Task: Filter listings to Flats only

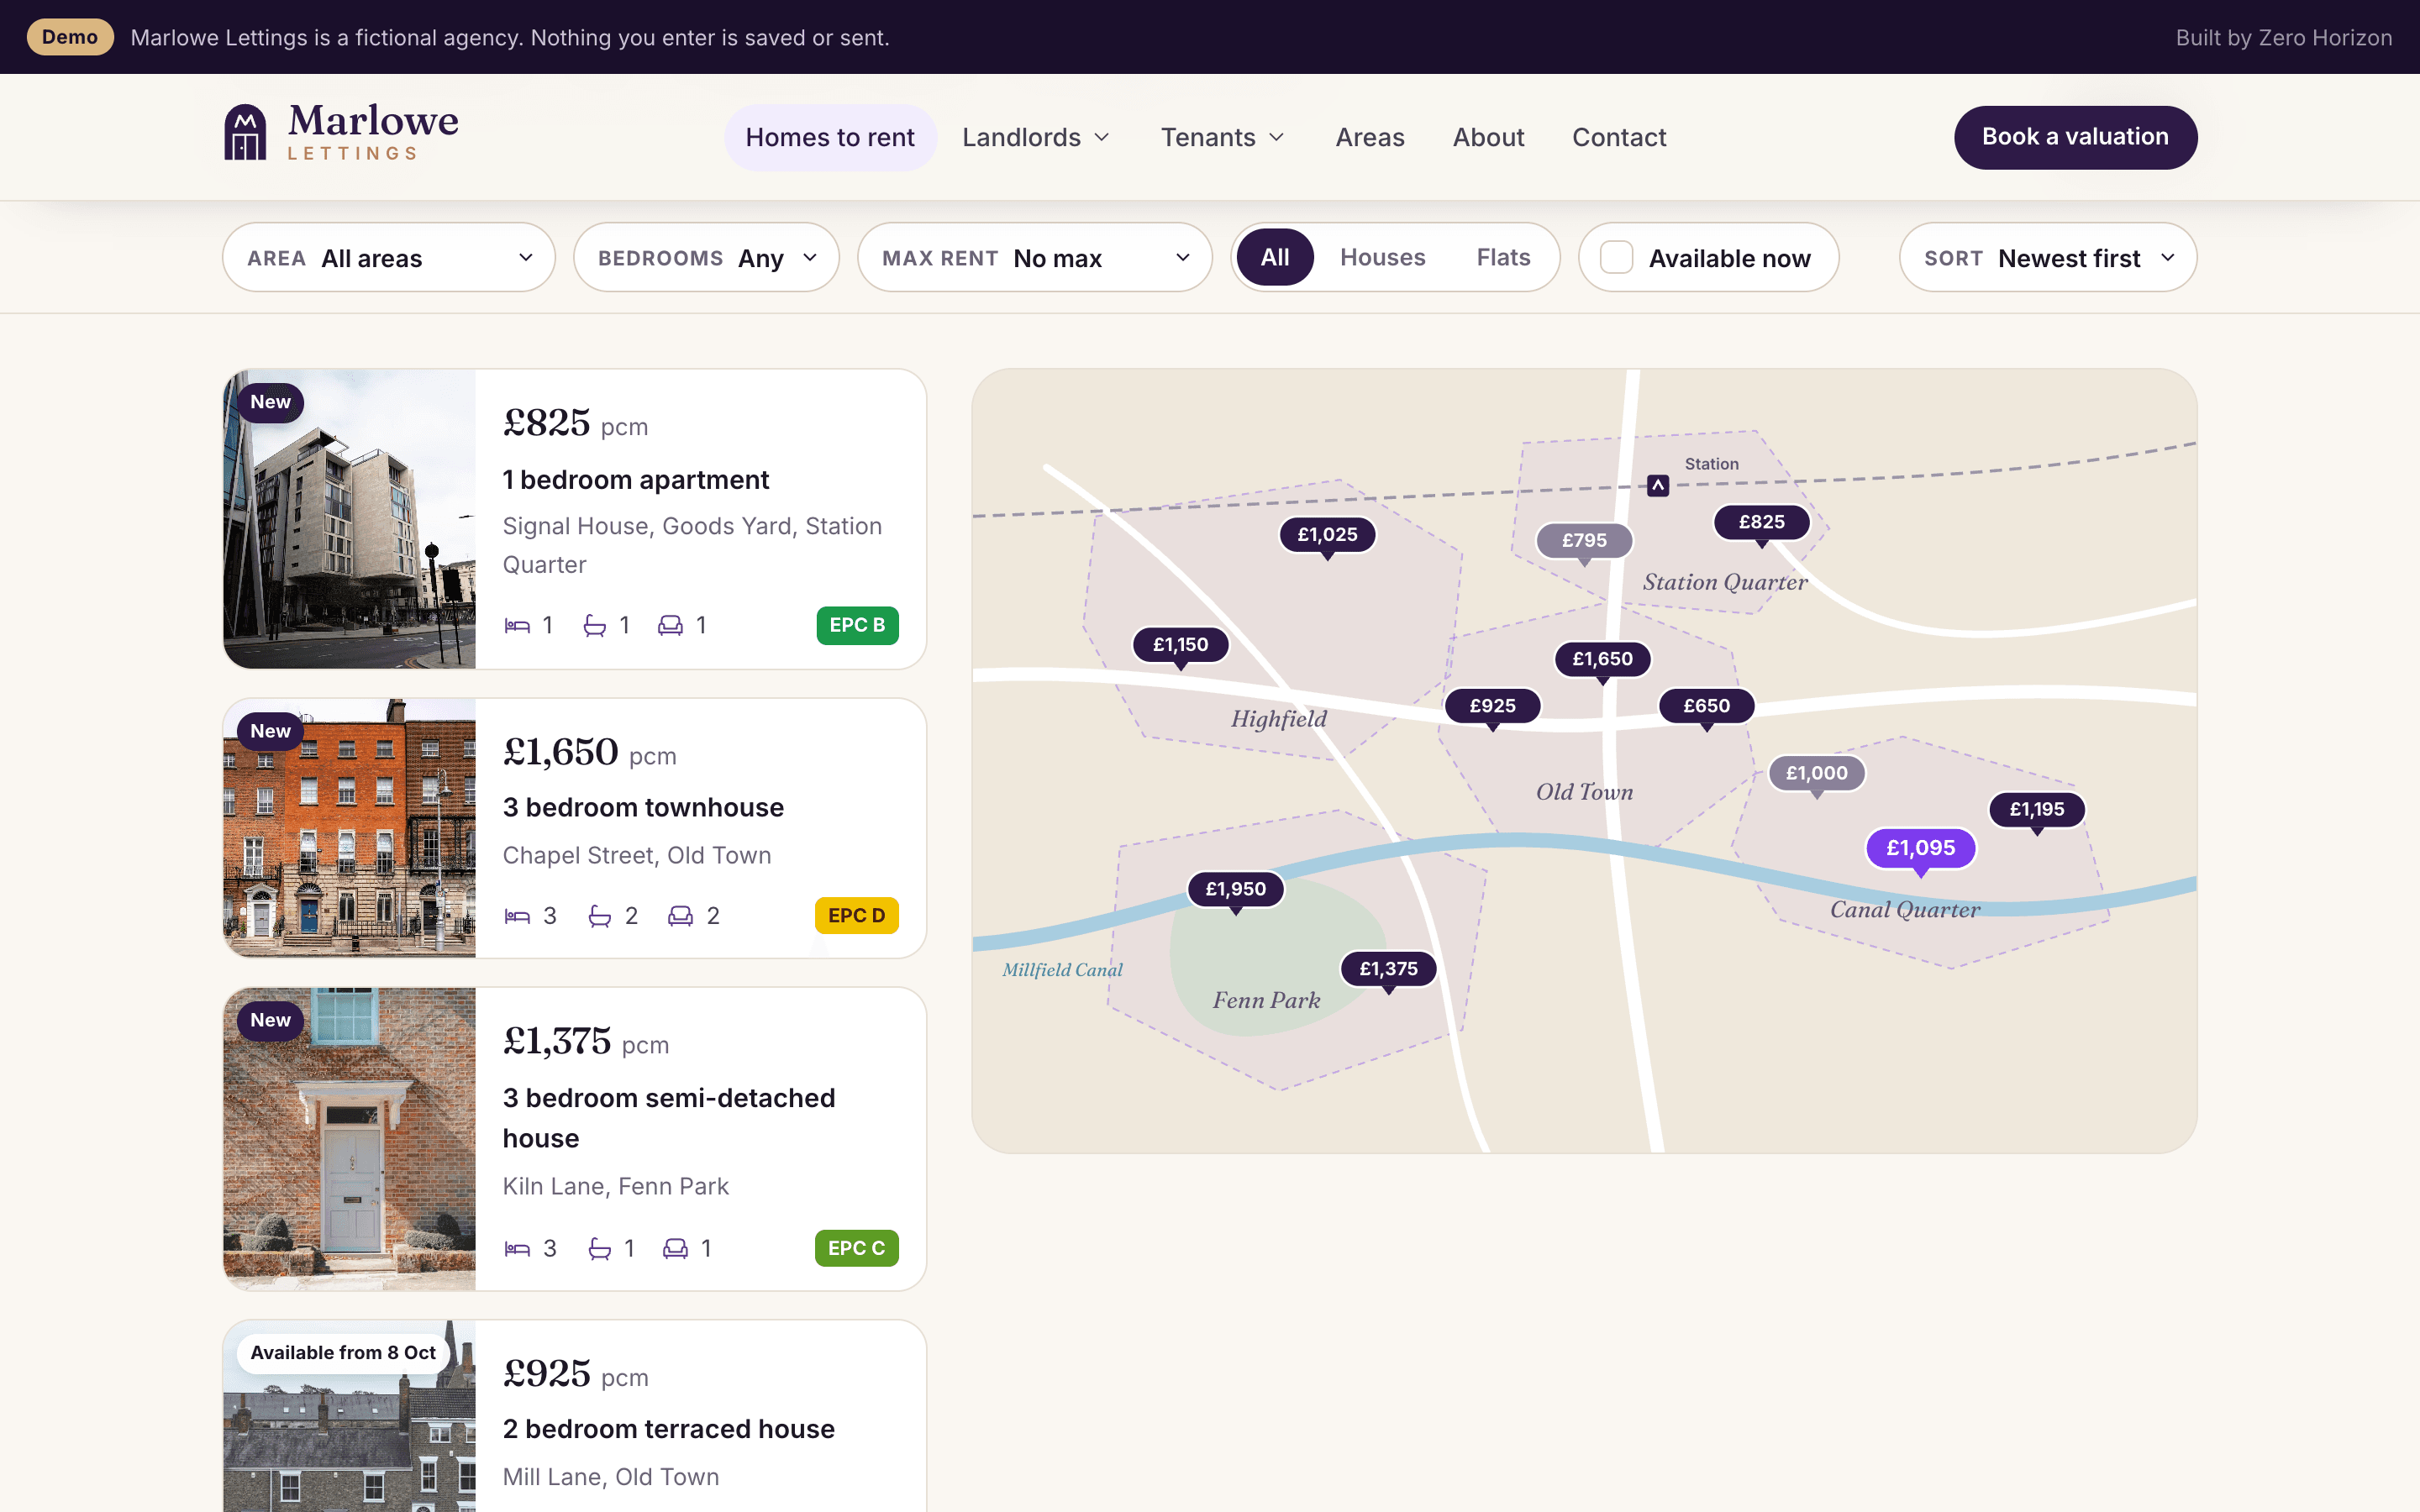Action: [1503, 258]
